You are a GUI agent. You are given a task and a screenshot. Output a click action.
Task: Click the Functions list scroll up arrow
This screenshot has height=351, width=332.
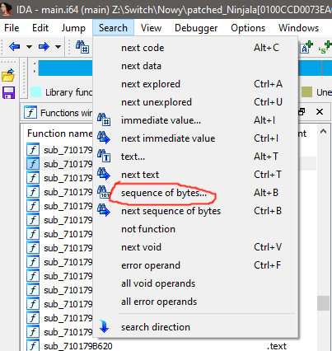click(323, 132)
